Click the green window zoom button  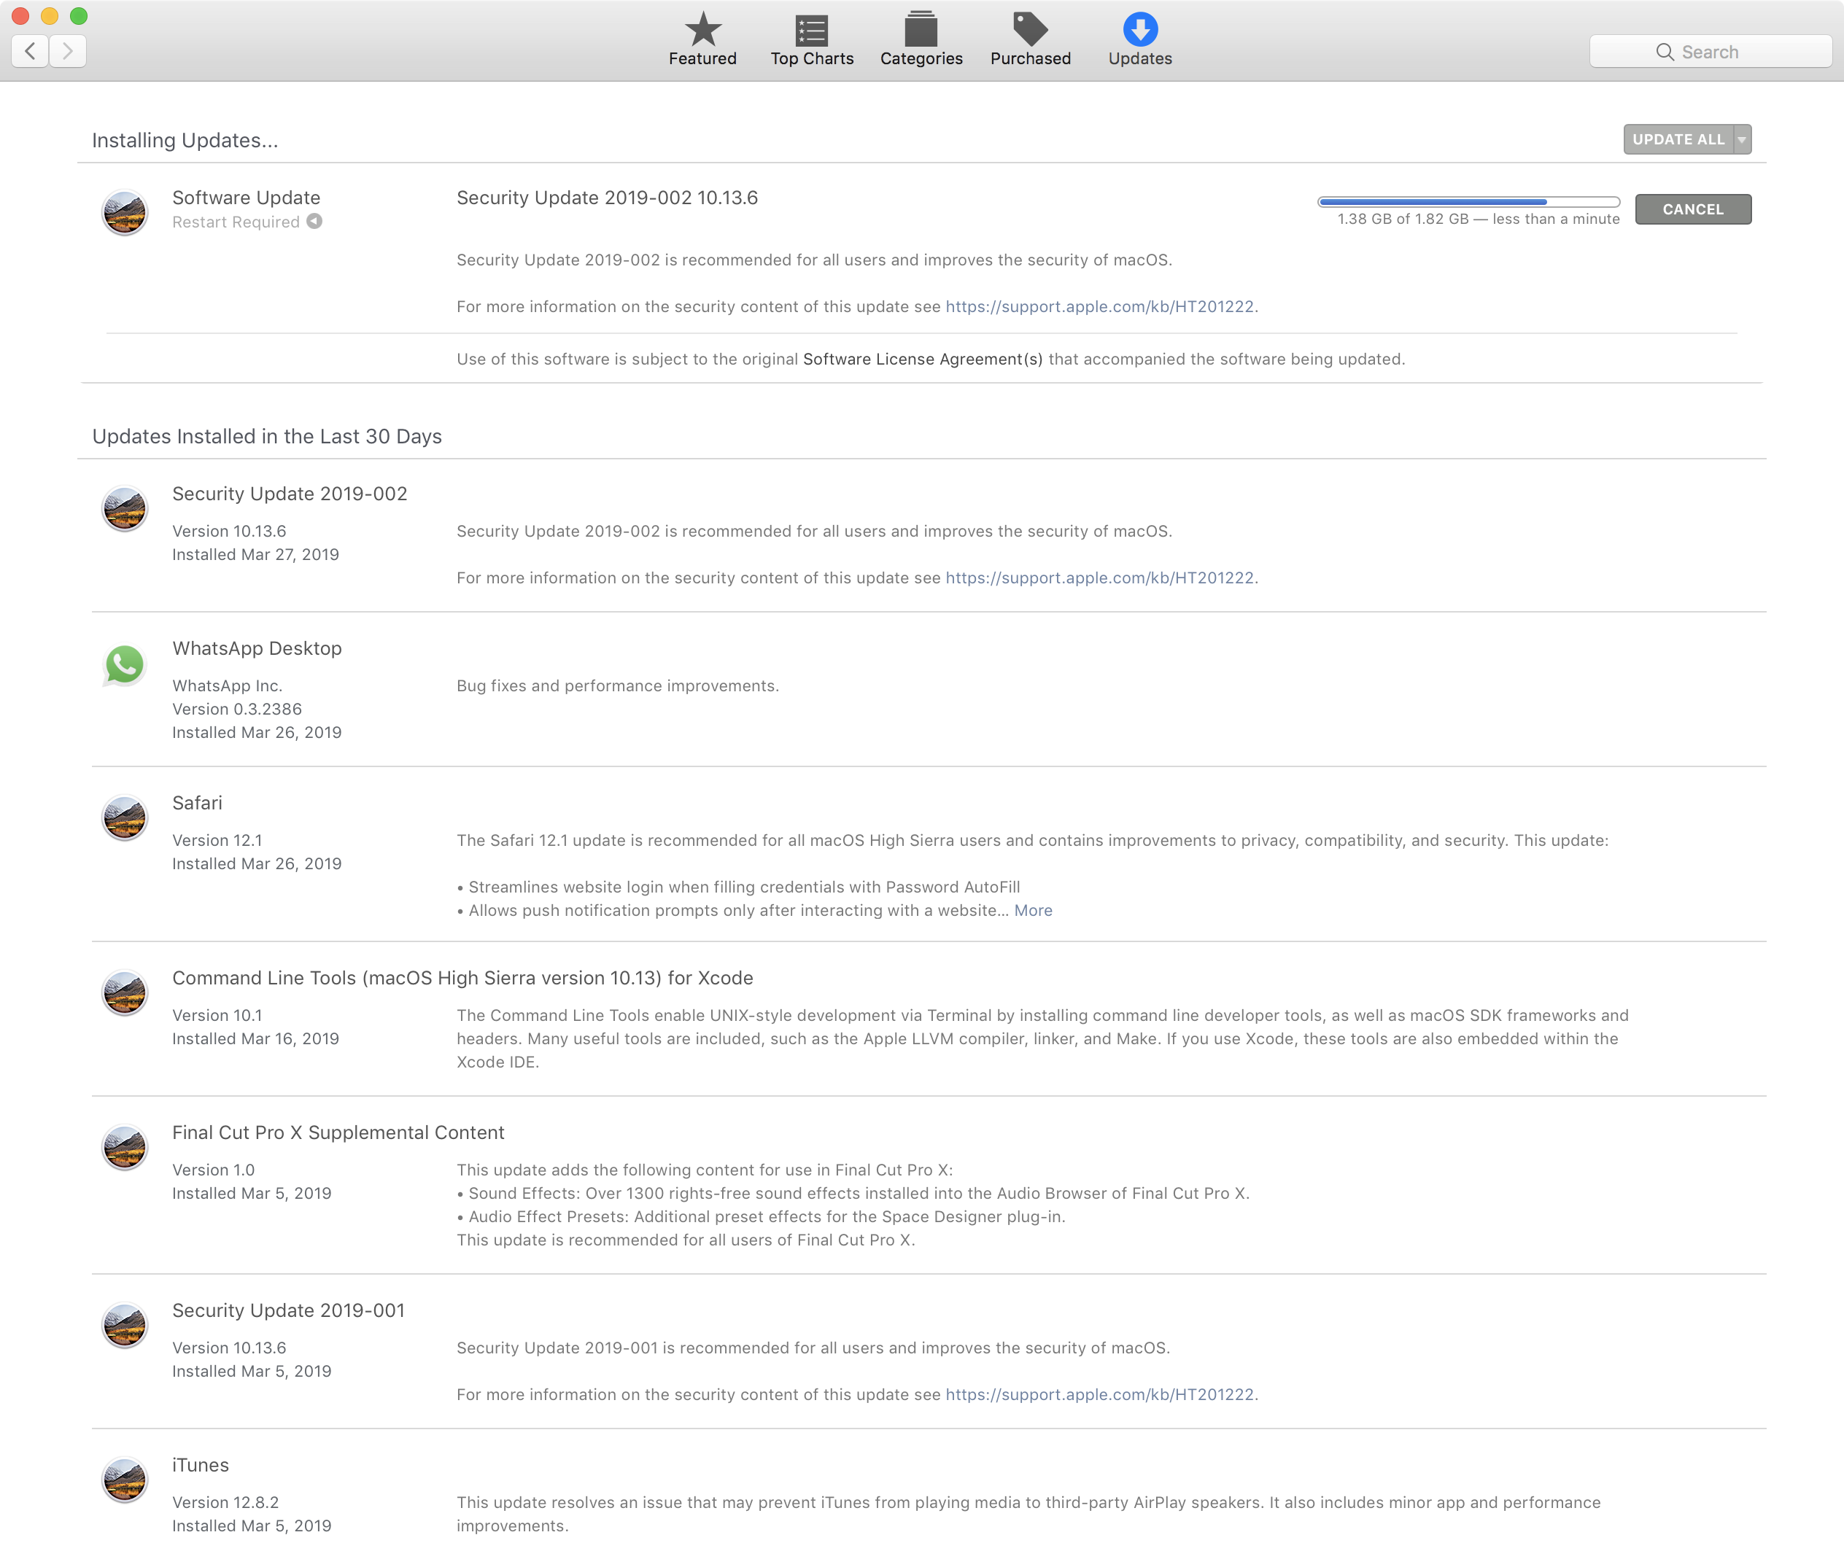pyautogui.click(x=79, y=16)
